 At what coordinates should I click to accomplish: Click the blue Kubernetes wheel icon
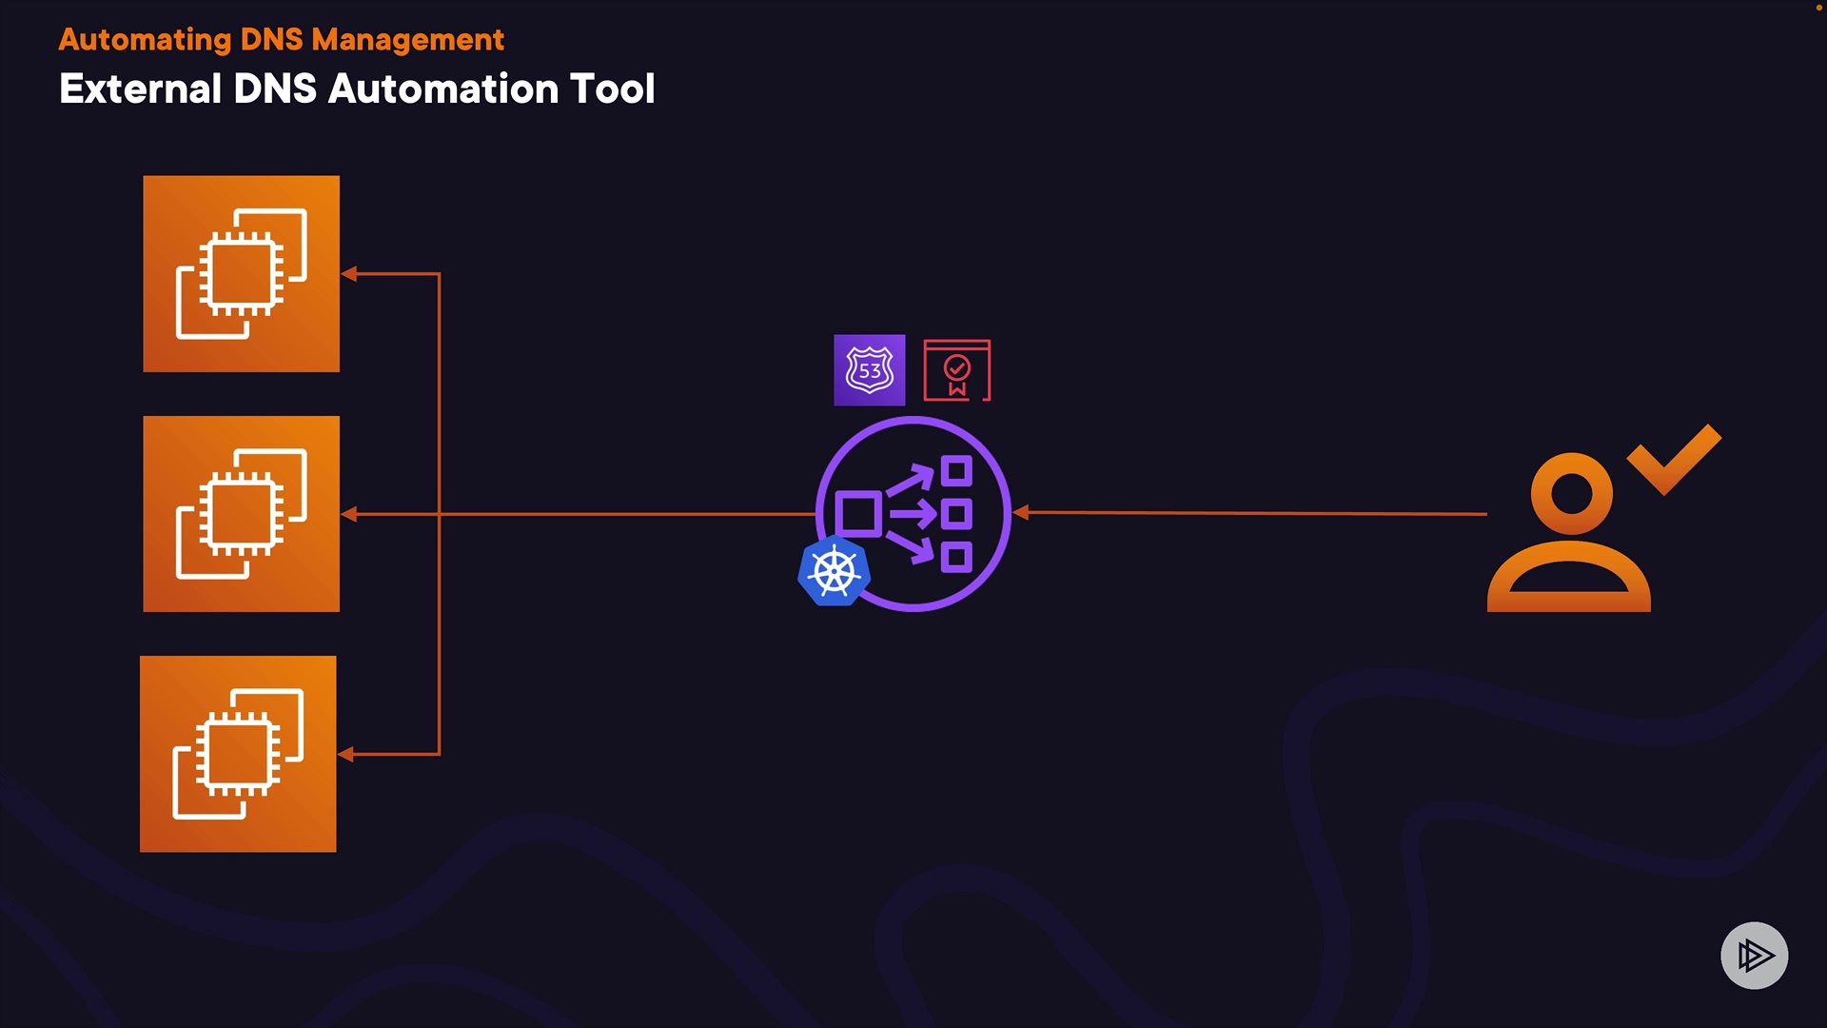pyautogui.click(x=834, y=572)
